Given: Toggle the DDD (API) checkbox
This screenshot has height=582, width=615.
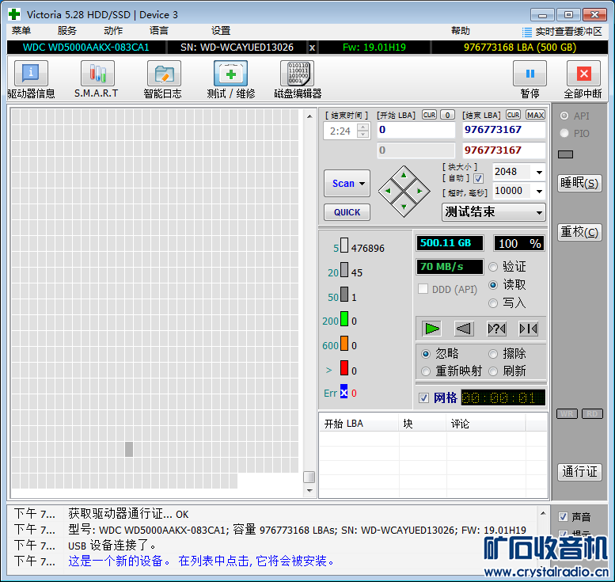Looking at the screenshot, I should tap(423, 289).
